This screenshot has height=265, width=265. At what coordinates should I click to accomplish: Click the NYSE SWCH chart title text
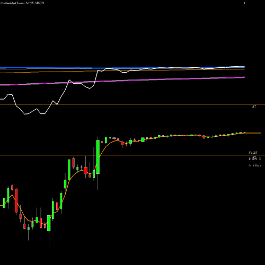[22, 3]
